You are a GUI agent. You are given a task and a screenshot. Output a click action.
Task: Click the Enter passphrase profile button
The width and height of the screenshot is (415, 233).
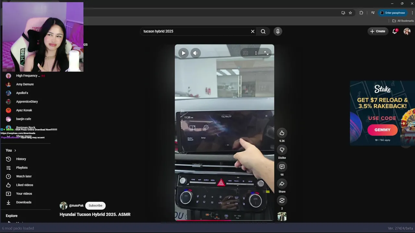coord(392,13)
